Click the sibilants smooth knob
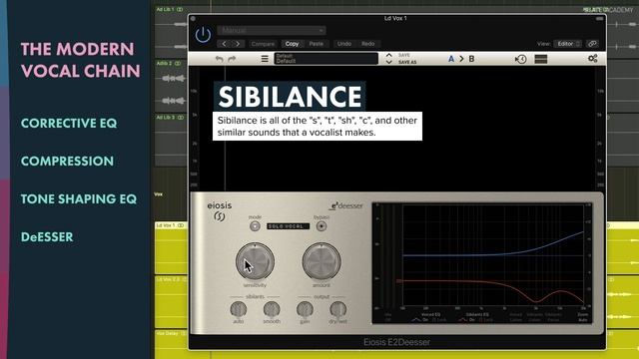The height and width of the screenshot is (359, 639). (272, 310)
